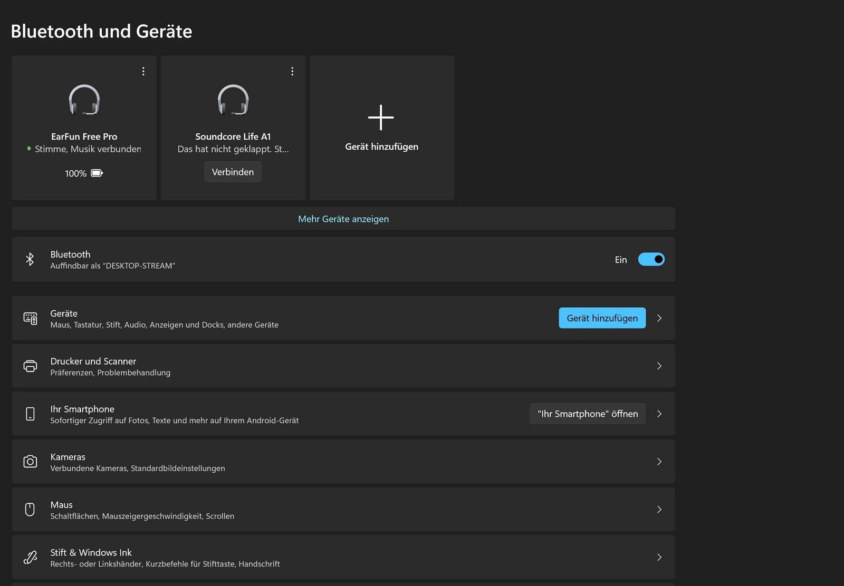
Task: Click Schaltflächen, Mauszeigergeschwindigkeit, Scrollen description
Action: (142, 516)
